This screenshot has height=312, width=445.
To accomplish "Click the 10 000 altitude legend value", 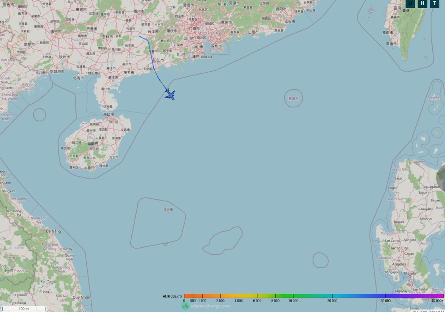I will (293, 301).
